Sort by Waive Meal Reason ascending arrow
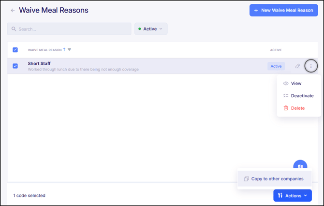The height and width of the screenshot is (206, 324). [64, 49]
